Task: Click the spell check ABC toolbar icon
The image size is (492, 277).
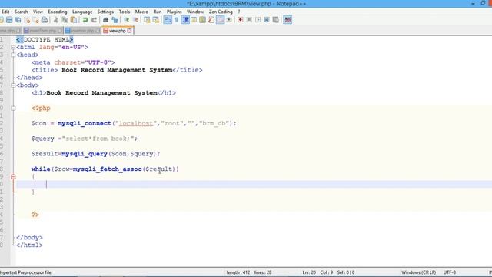Action: pos(288,20)
